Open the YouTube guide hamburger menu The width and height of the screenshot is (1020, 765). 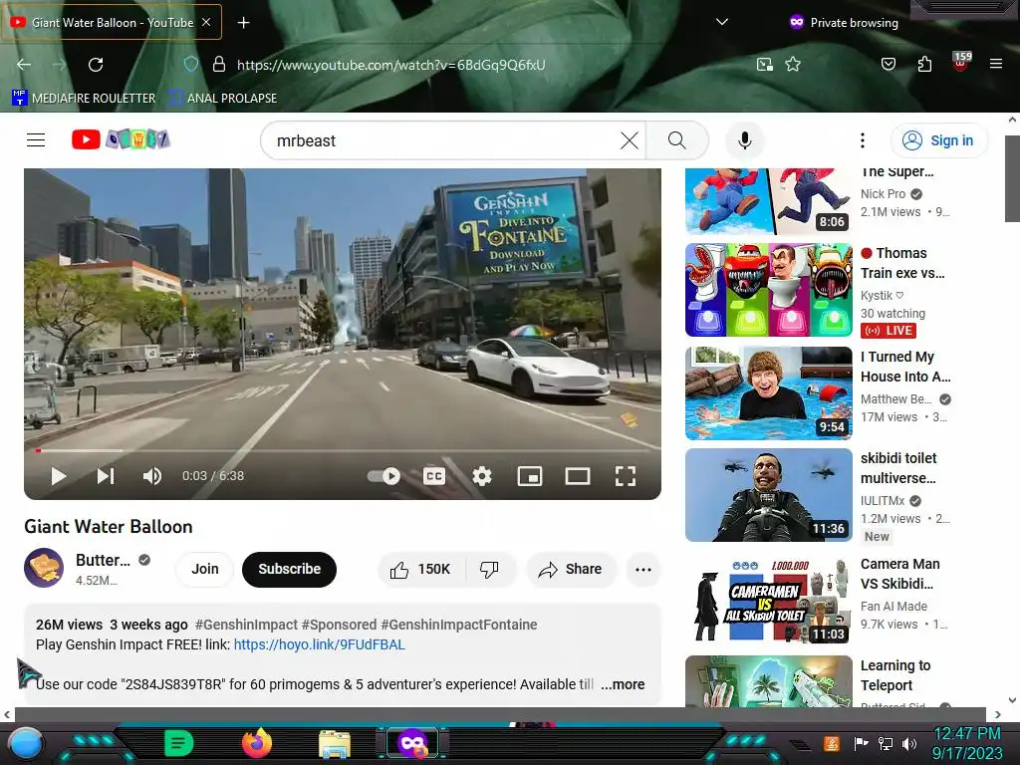[36, 139]
